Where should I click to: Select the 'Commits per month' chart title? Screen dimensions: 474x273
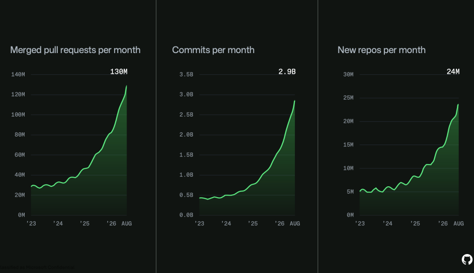coord(213,50)
